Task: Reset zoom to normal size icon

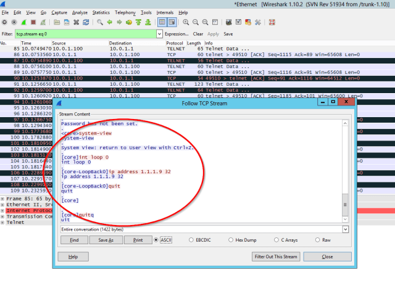Action: tap(205, 22)
